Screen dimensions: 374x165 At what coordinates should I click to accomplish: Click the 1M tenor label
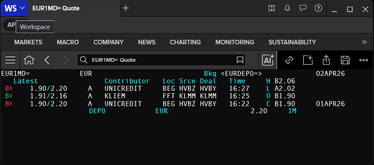pos(292,111)
